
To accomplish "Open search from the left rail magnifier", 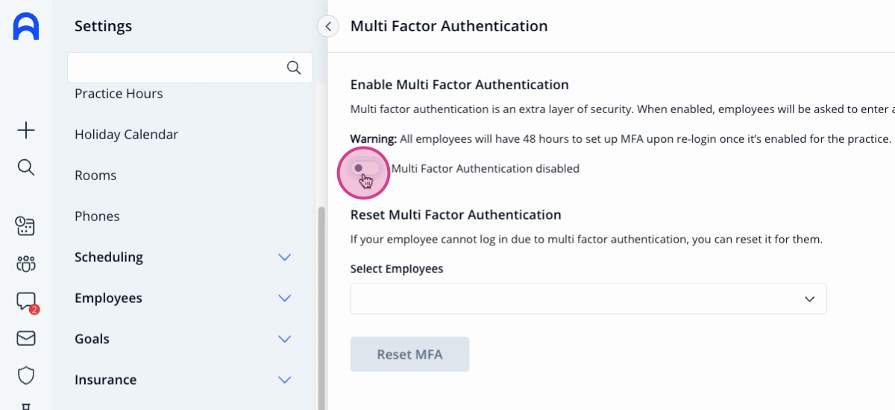I will [x=26, y=167].
